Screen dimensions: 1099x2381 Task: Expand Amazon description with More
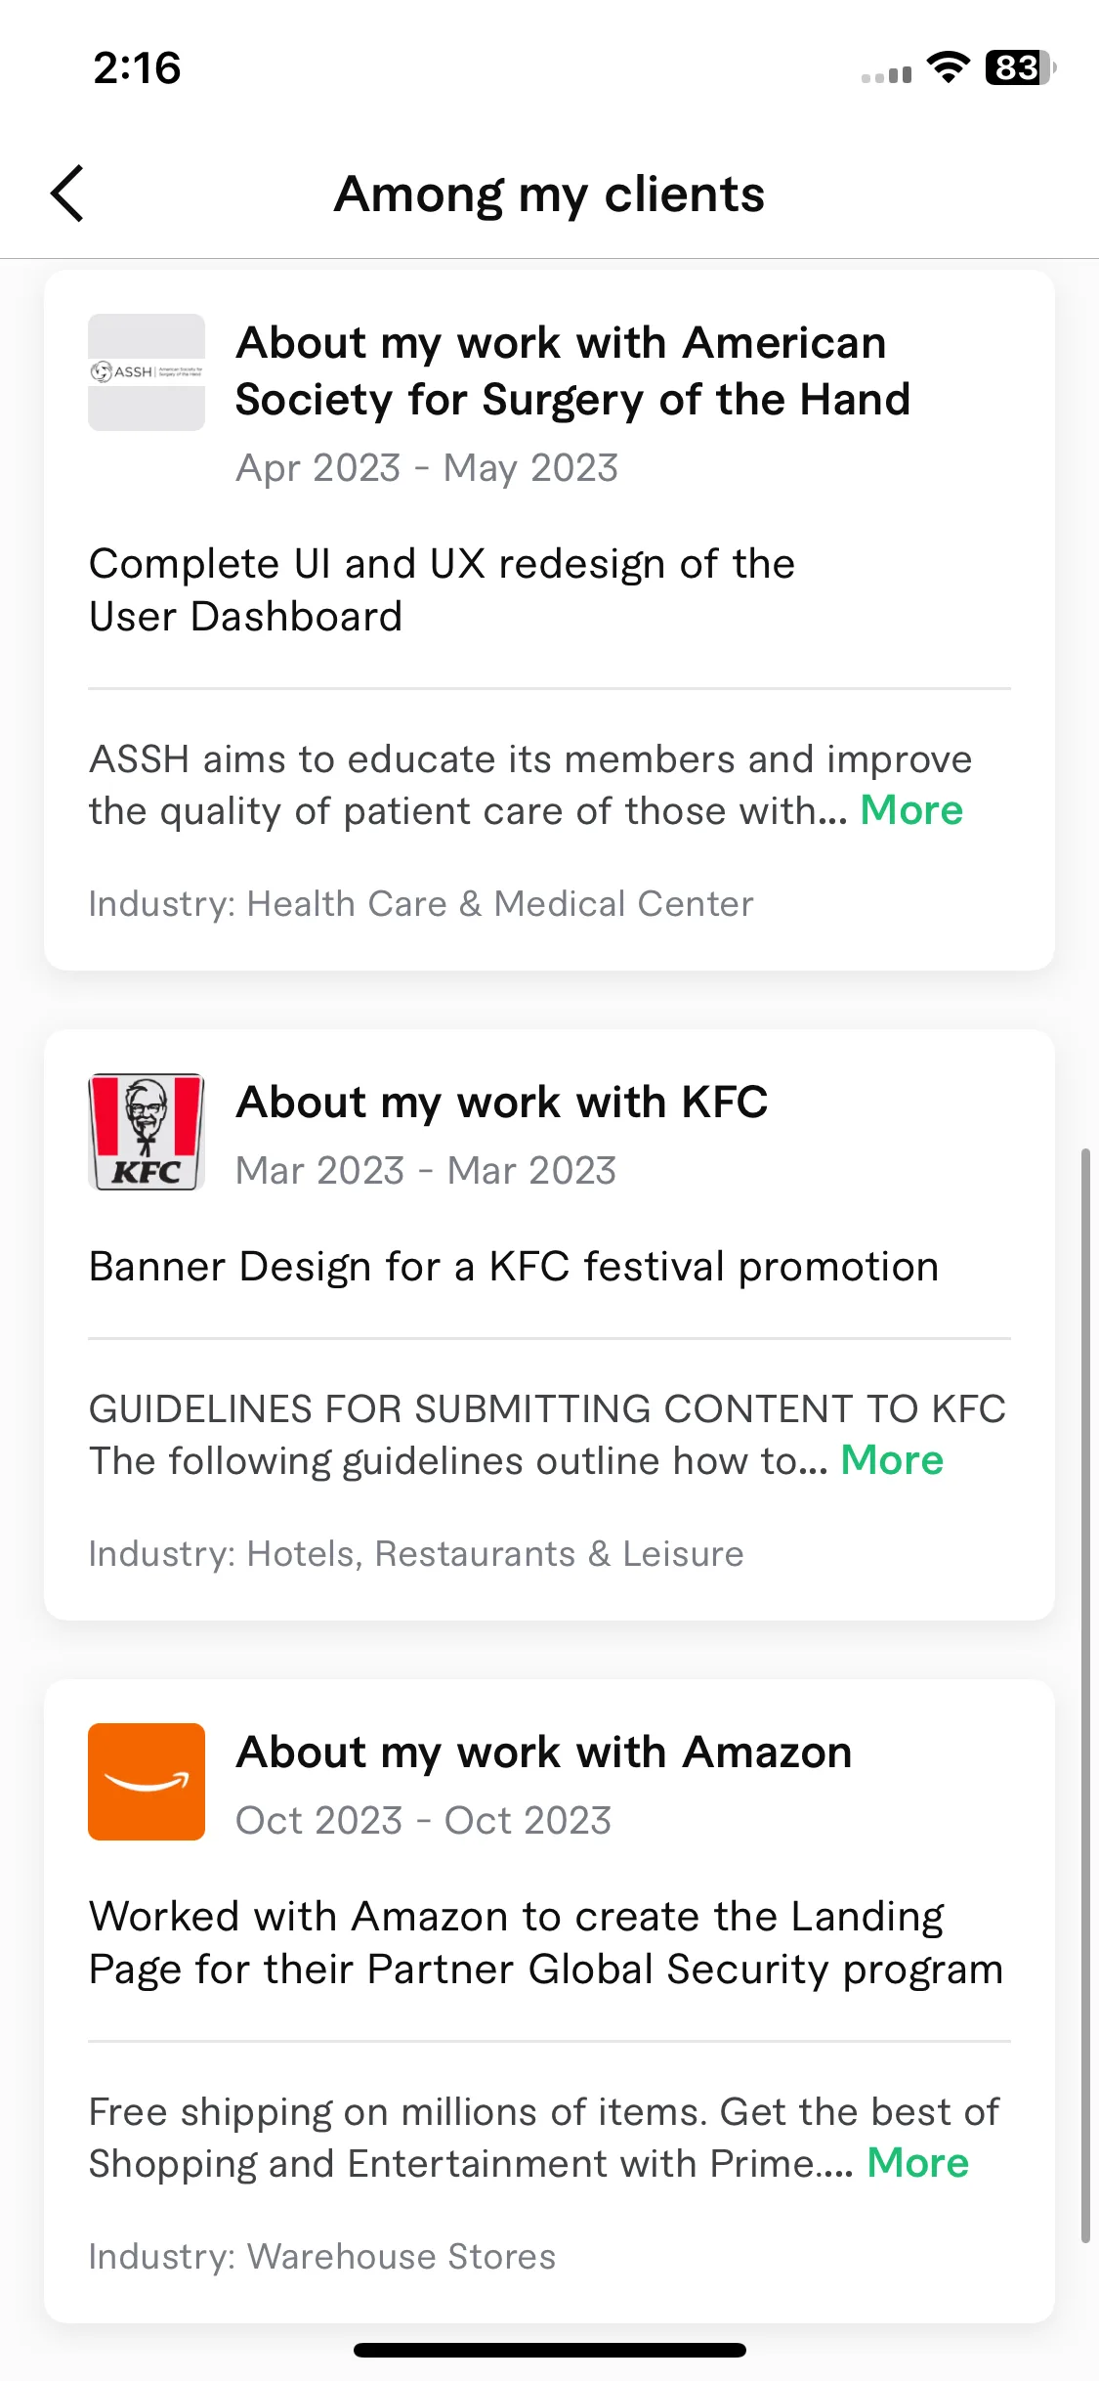(917, 2163)
